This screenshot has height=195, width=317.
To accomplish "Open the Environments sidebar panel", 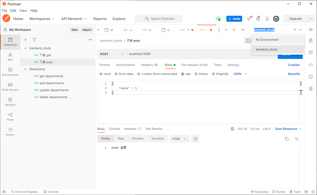I will (x=10, y=72).
